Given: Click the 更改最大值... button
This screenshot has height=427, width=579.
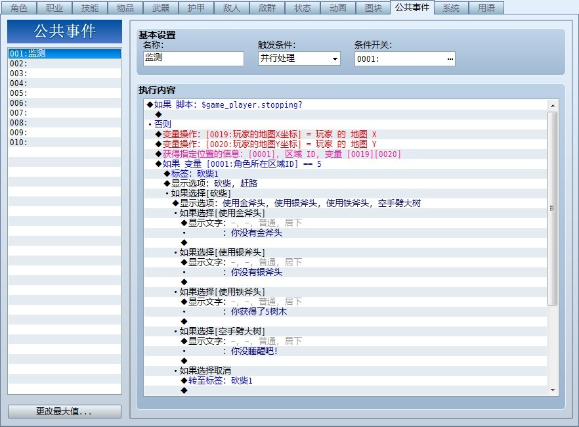Looking at the screenshot, I should click(64, 411).
